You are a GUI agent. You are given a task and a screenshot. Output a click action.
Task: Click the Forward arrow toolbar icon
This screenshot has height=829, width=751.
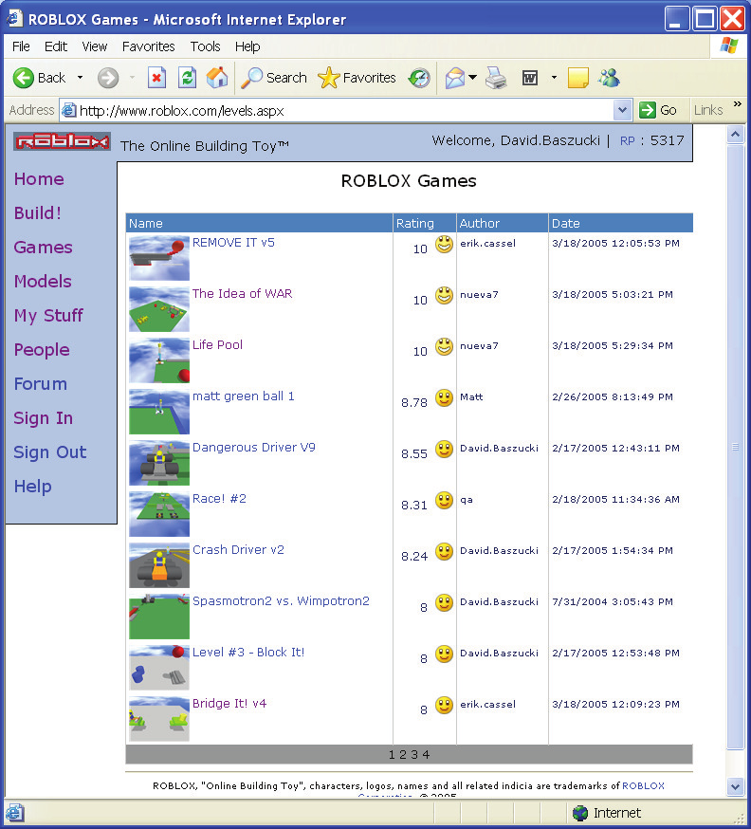click(x=108, y=78)
